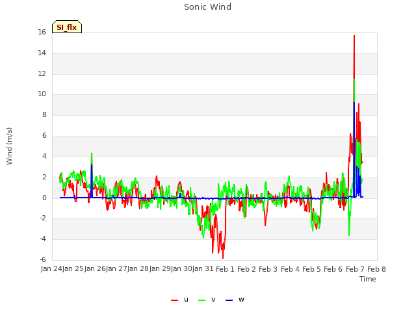Click the red u legend color marker

coord(175,300)
